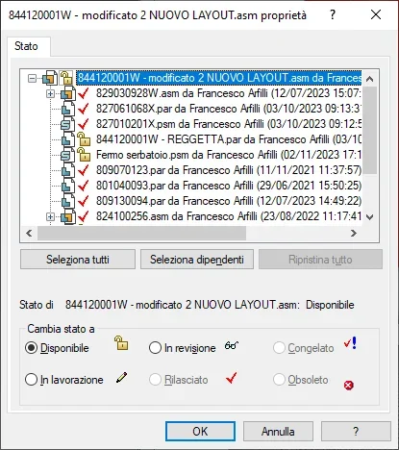Click red checkmark beside 824100256.asm
399x450 pixels.
84,216
